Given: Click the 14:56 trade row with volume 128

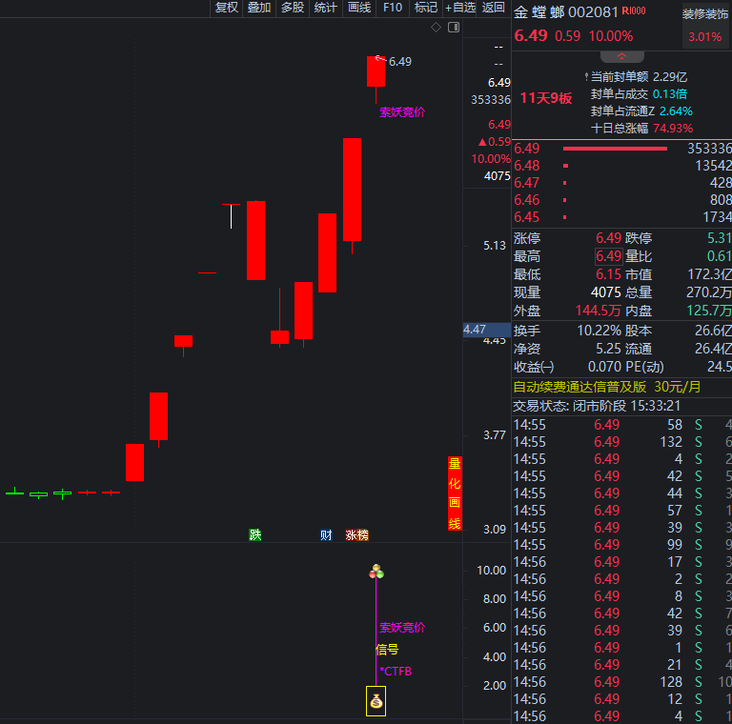Looking at the screenshot, I should click(621, 682).
